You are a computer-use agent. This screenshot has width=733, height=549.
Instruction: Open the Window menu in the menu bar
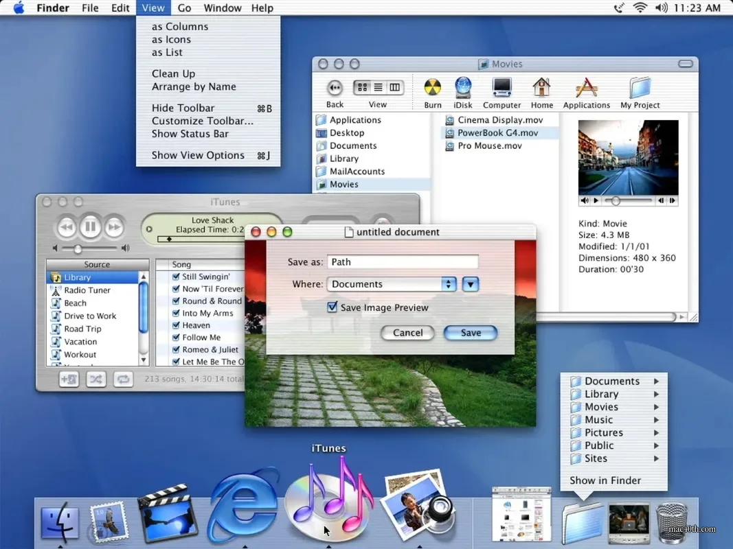222,8
